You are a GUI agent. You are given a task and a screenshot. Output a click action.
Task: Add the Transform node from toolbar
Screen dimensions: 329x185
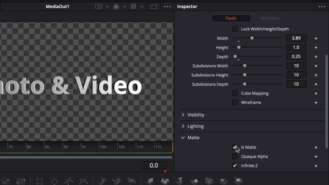pos(21,181)
